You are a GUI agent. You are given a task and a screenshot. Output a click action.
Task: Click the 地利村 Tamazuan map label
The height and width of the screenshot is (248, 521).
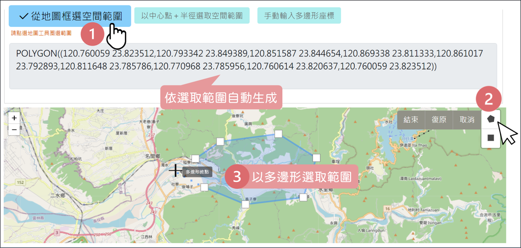click(423, 210)
